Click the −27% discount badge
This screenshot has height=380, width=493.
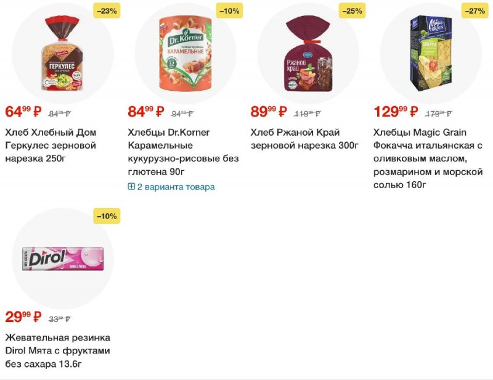[x=475, y=11]
